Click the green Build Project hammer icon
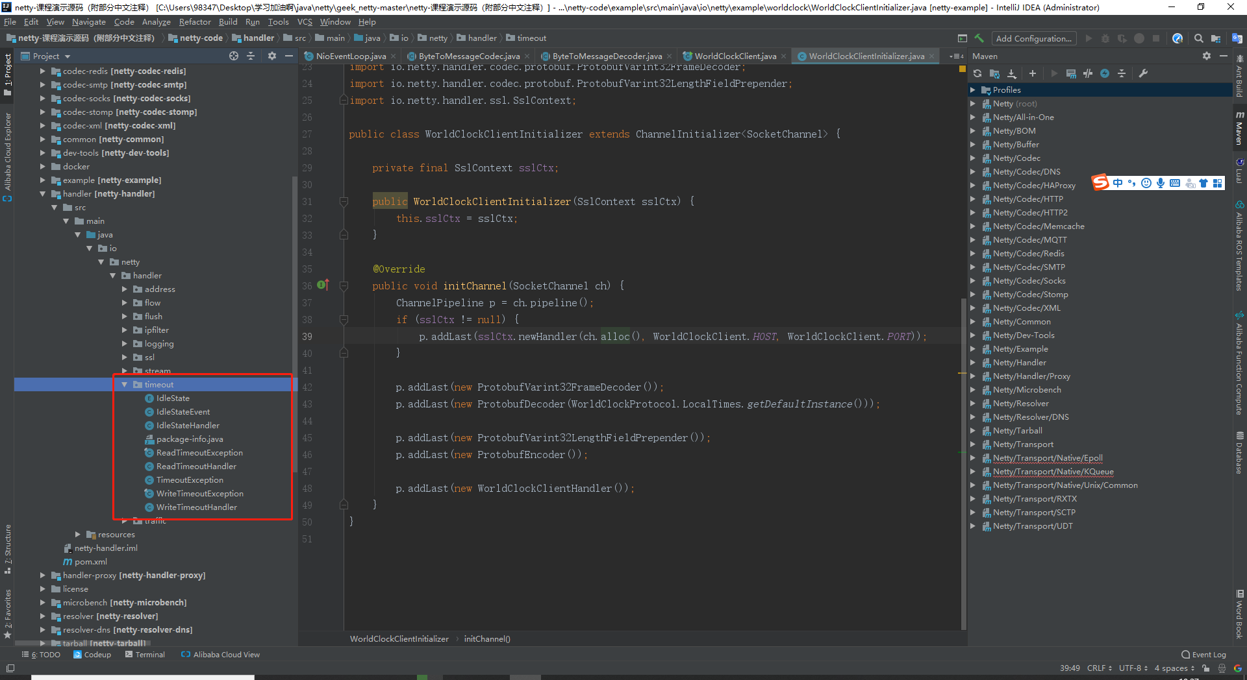This screenshot has height=680, width=1247. coord(979,38)
